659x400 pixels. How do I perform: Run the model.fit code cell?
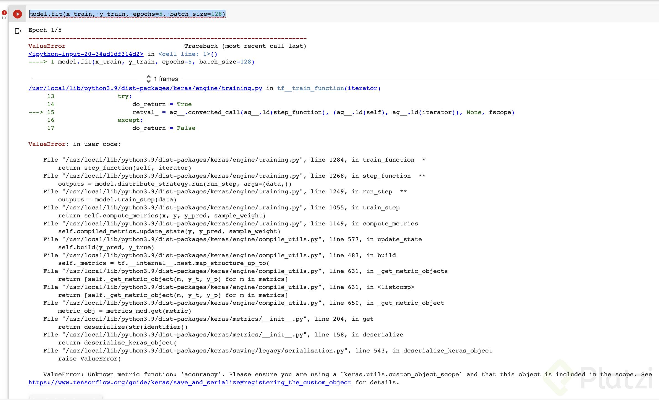point(17,14)
